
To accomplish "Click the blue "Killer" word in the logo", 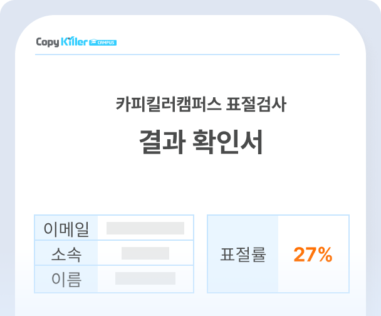I will (75, 42).
